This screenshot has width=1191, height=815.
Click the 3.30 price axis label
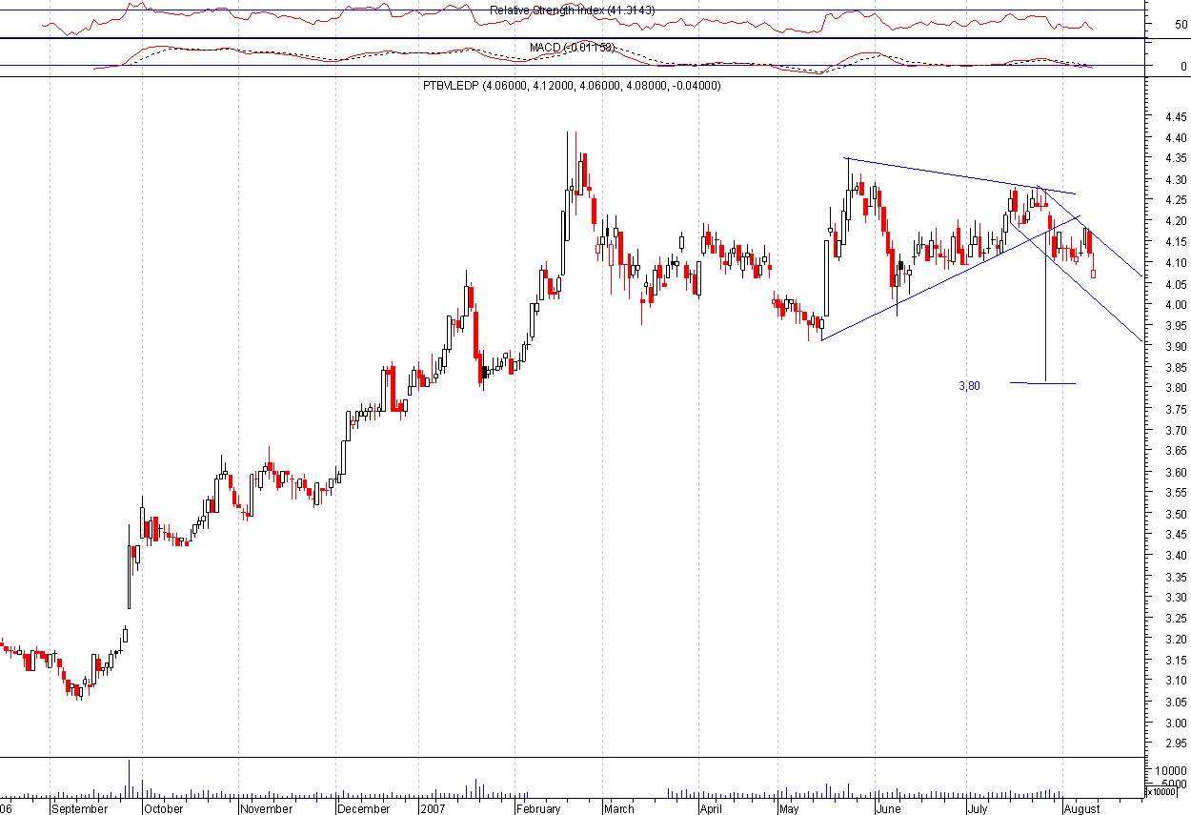click(1176, 598)
